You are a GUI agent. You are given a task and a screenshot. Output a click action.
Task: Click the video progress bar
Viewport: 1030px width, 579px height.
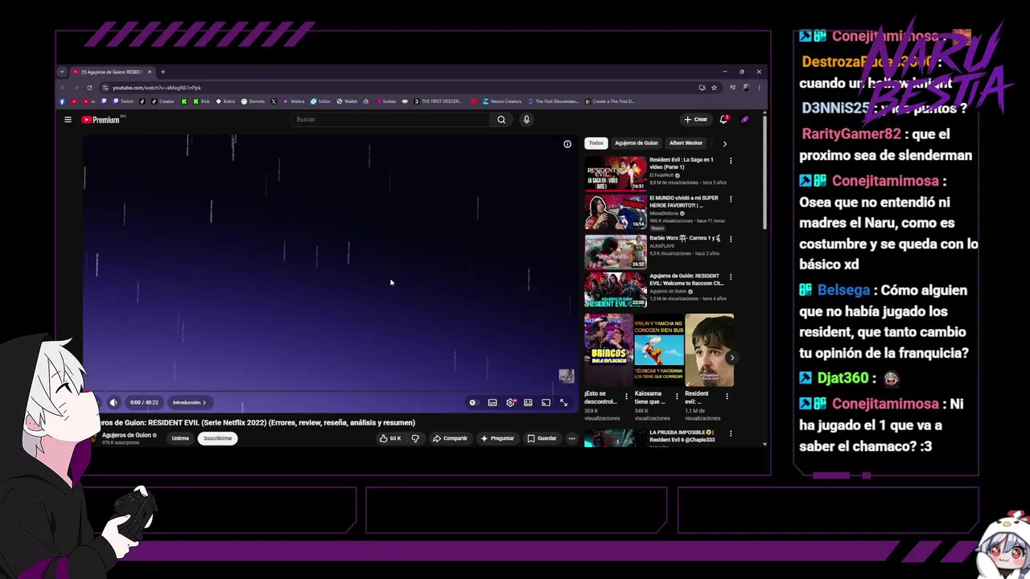(x=330, y=392)
